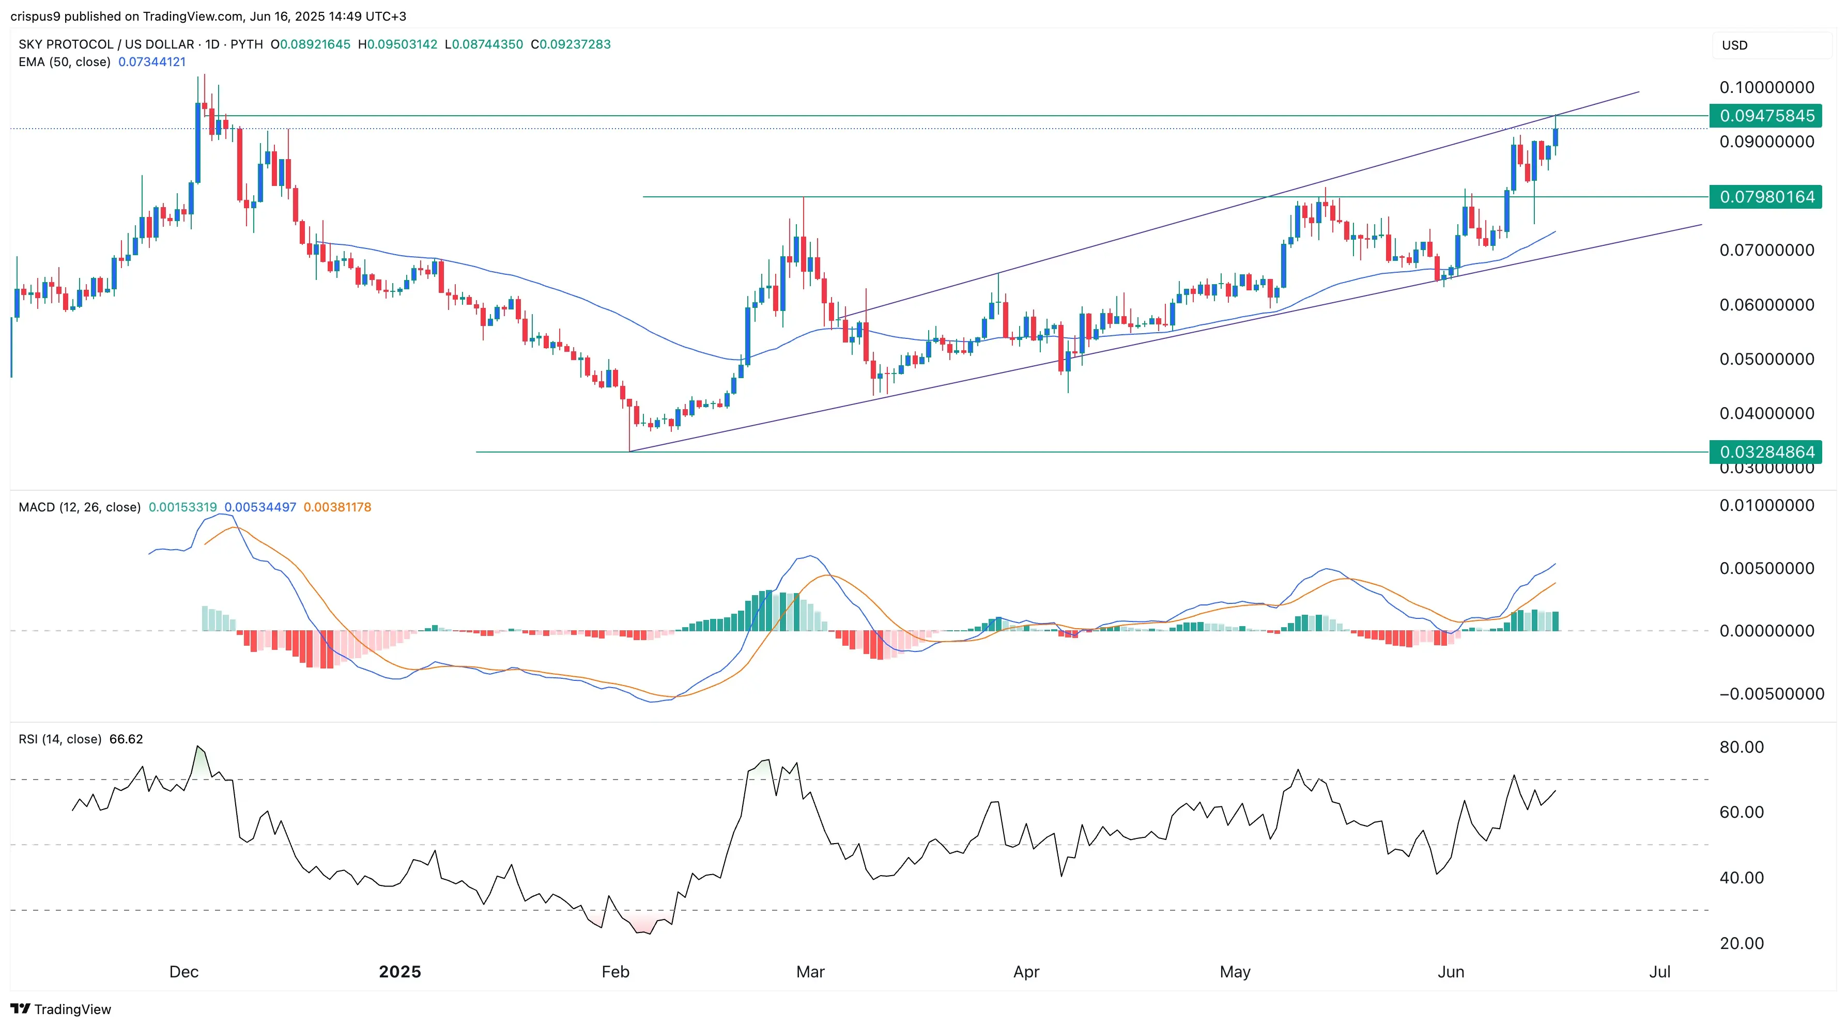Select the Feb marker on time axis
The image size is (1847, 1027).
(x=615, y=972)
